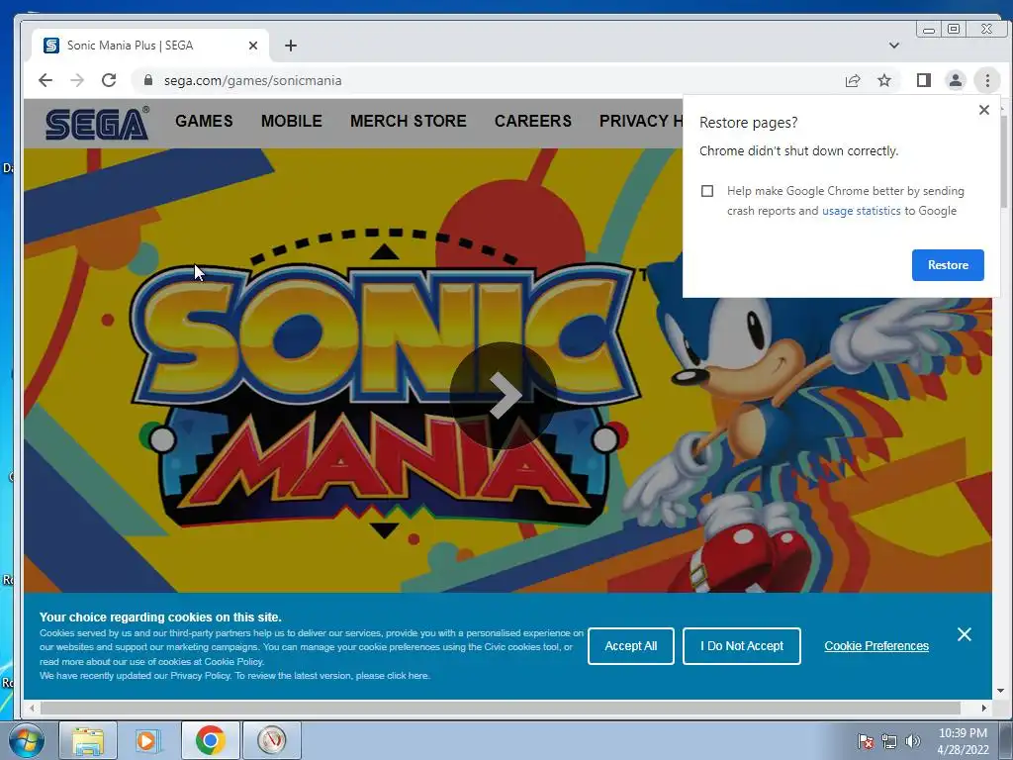Open the GAMES menu item

204,121
